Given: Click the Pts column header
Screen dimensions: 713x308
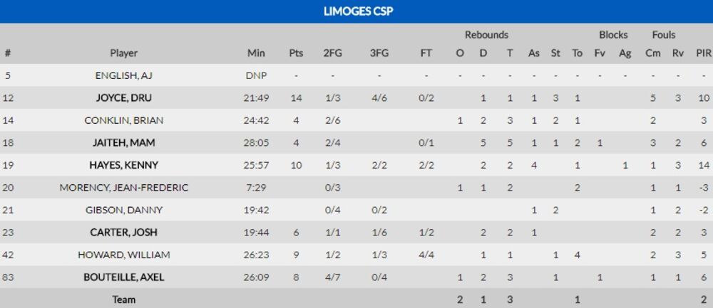Looking at the screenshot, I should tap(296, 53).
